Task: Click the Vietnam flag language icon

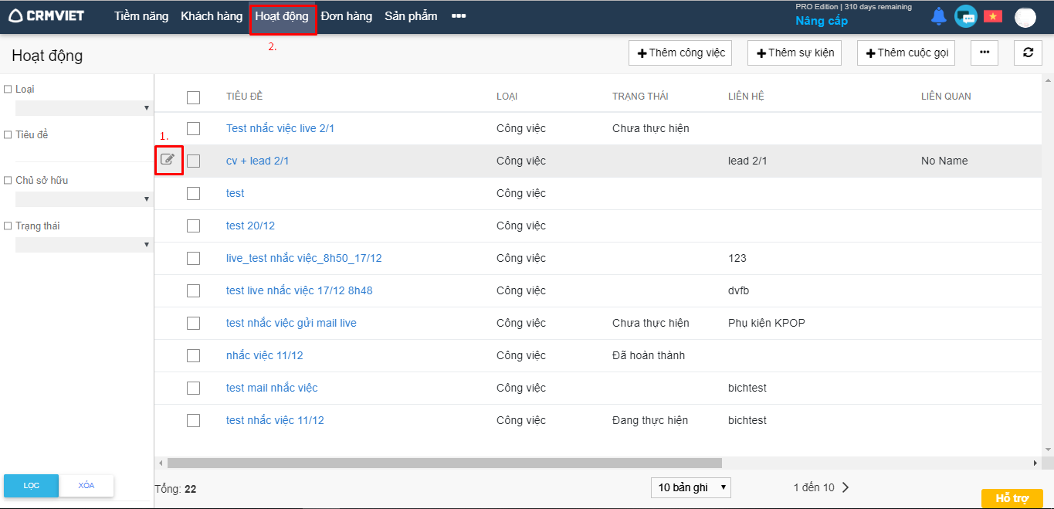Action: tap(992, 16)
